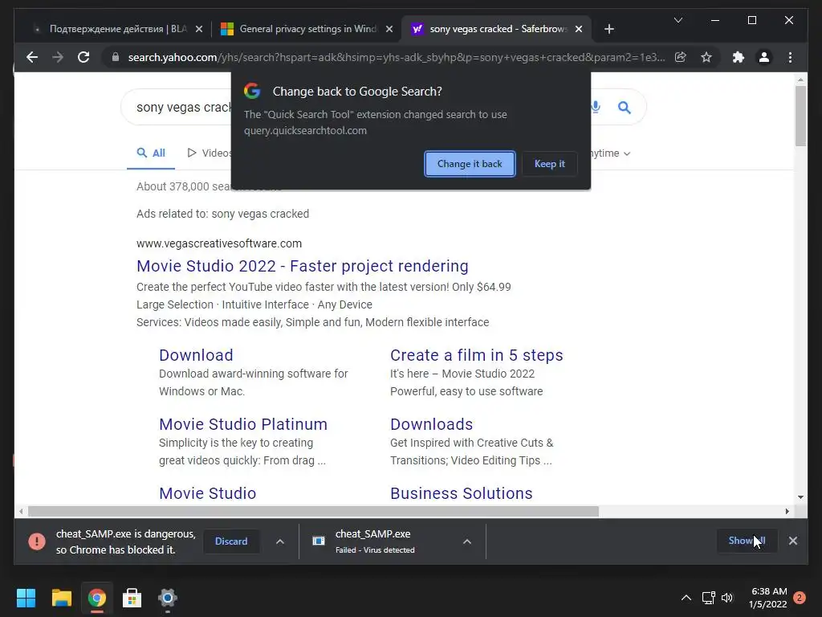
Task: Open Settings from the taskbar
Action: point(167,598)
